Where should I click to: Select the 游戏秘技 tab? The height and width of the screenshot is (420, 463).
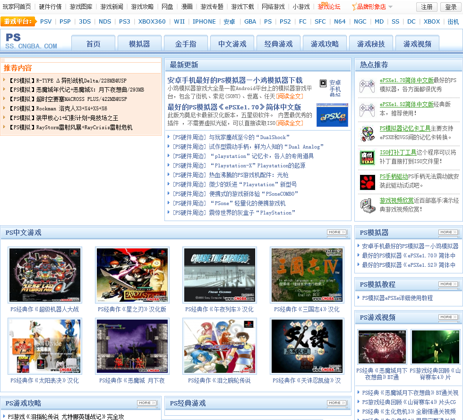(371, 43)
